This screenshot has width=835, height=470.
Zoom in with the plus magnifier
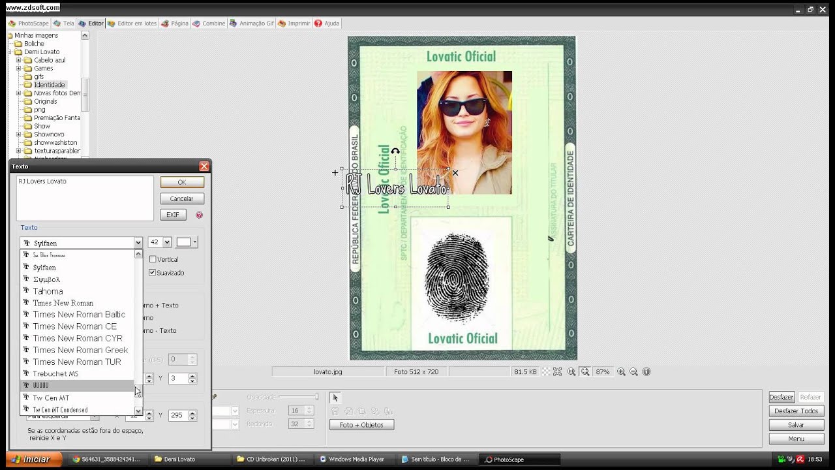621,371
